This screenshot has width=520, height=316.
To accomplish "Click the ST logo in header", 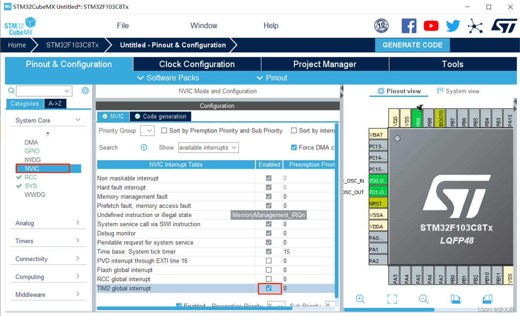I will [x=504, y=26].
